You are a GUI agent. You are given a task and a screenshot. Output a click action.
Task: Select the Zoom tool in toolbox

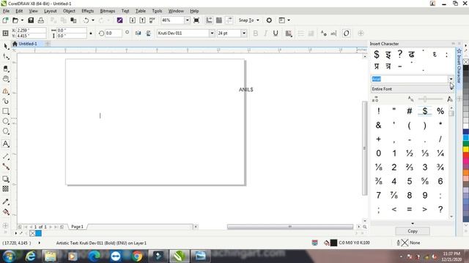tap(6, 79)
